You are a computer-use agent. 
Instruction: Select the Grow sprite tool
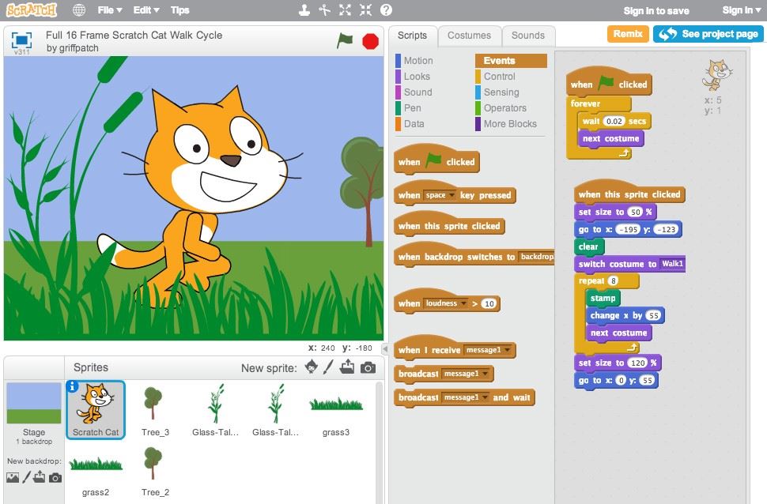click(346, 9)
